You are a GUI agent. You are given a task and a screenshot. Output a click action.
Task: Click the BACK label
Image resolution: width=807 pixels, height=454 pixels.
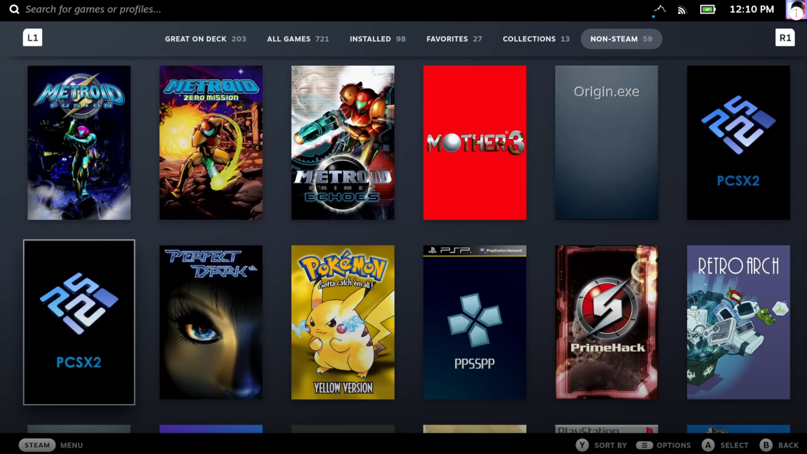(788, 446)
